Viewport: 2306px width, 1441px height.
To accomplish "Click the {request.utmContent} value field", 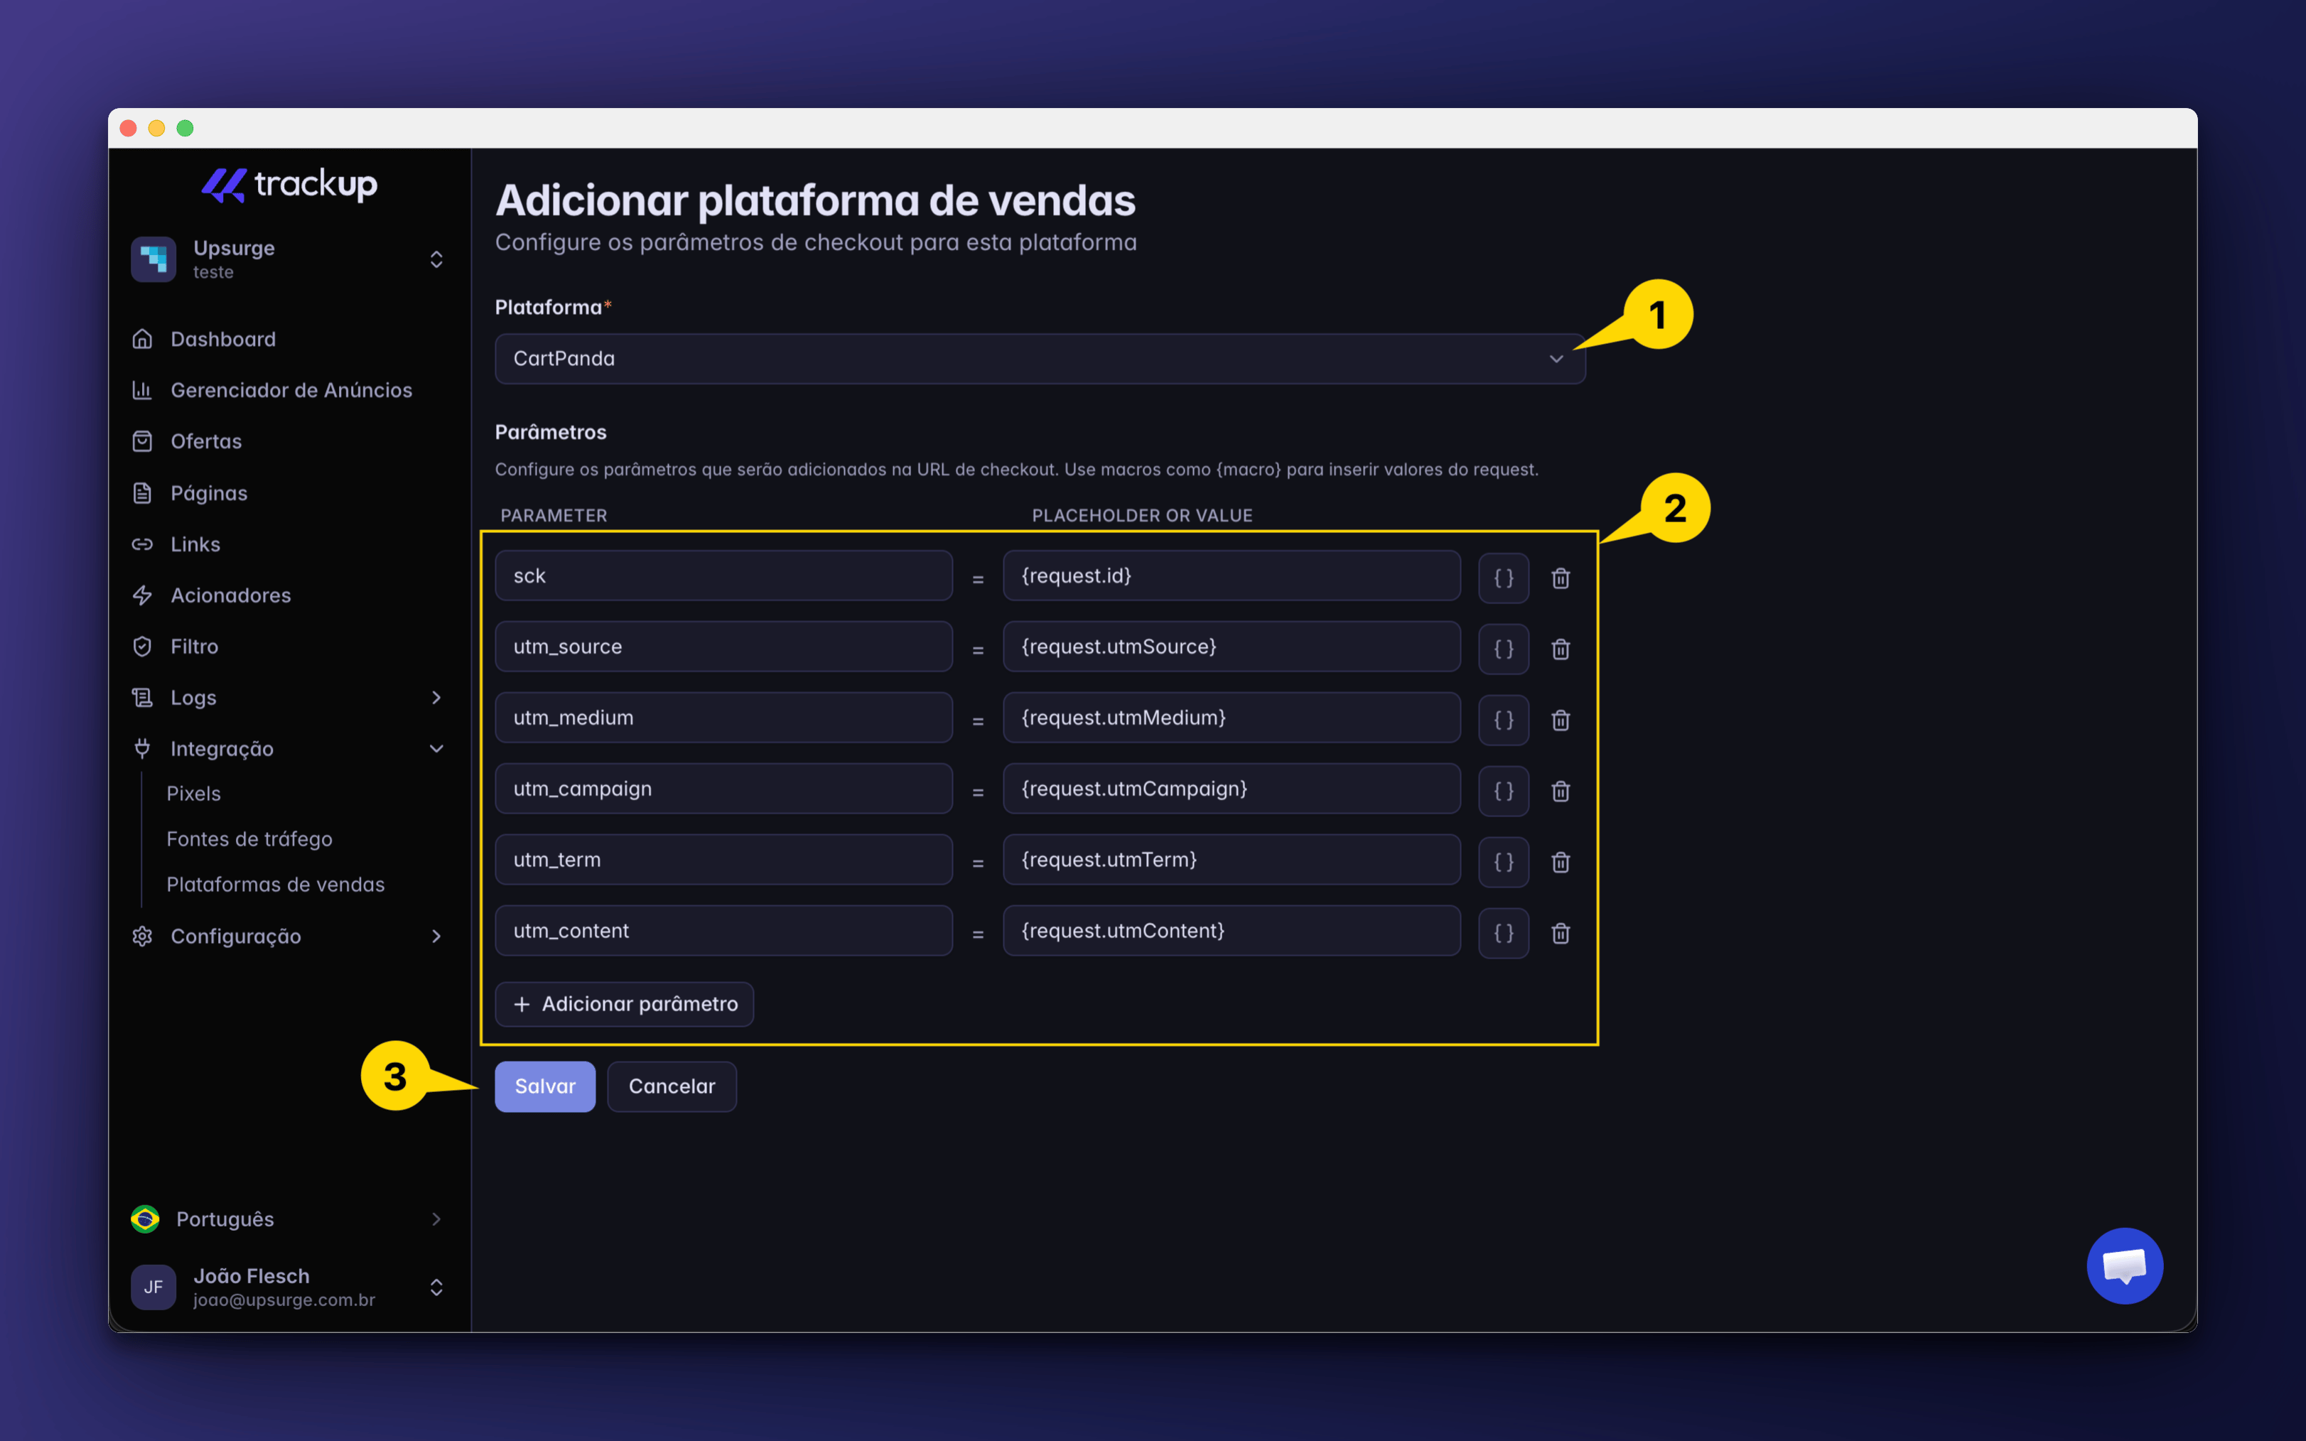I will pos(1231,930).
